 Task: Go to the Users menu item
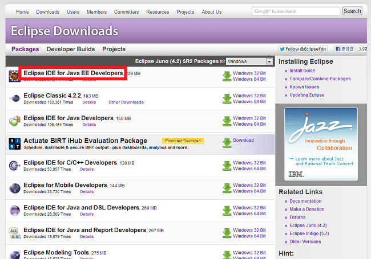73,12
